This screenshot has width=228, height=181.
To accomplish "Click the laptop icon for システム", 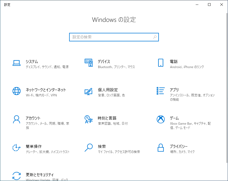I will point(17,63).
